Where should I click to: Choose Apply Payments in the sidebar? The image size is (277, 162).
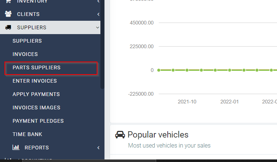(36, 94)
